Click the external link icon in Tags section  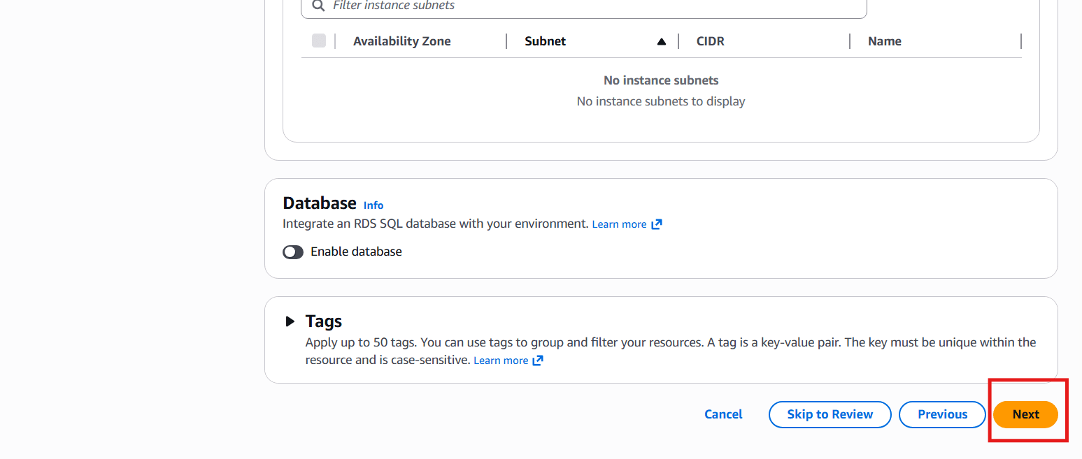click(x=538, y=360)
